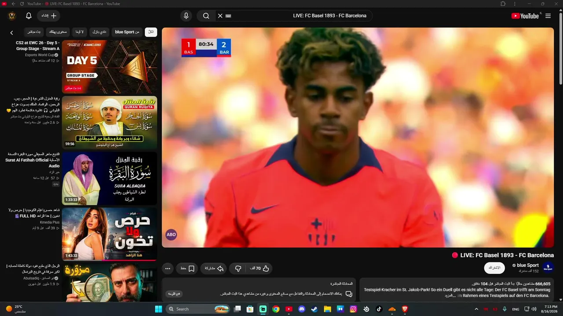563x316 pixels.
Task: Select the 'blue Sport' filter chip
Action: tap(127, 32)
